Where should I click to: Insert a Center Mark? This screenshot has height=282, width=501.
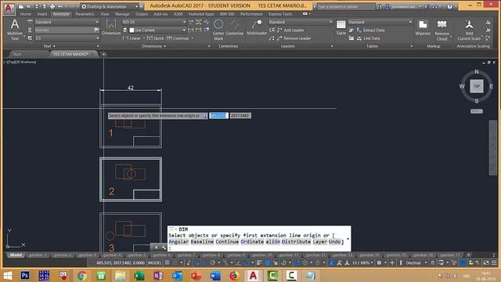click(x=218, y=30)
